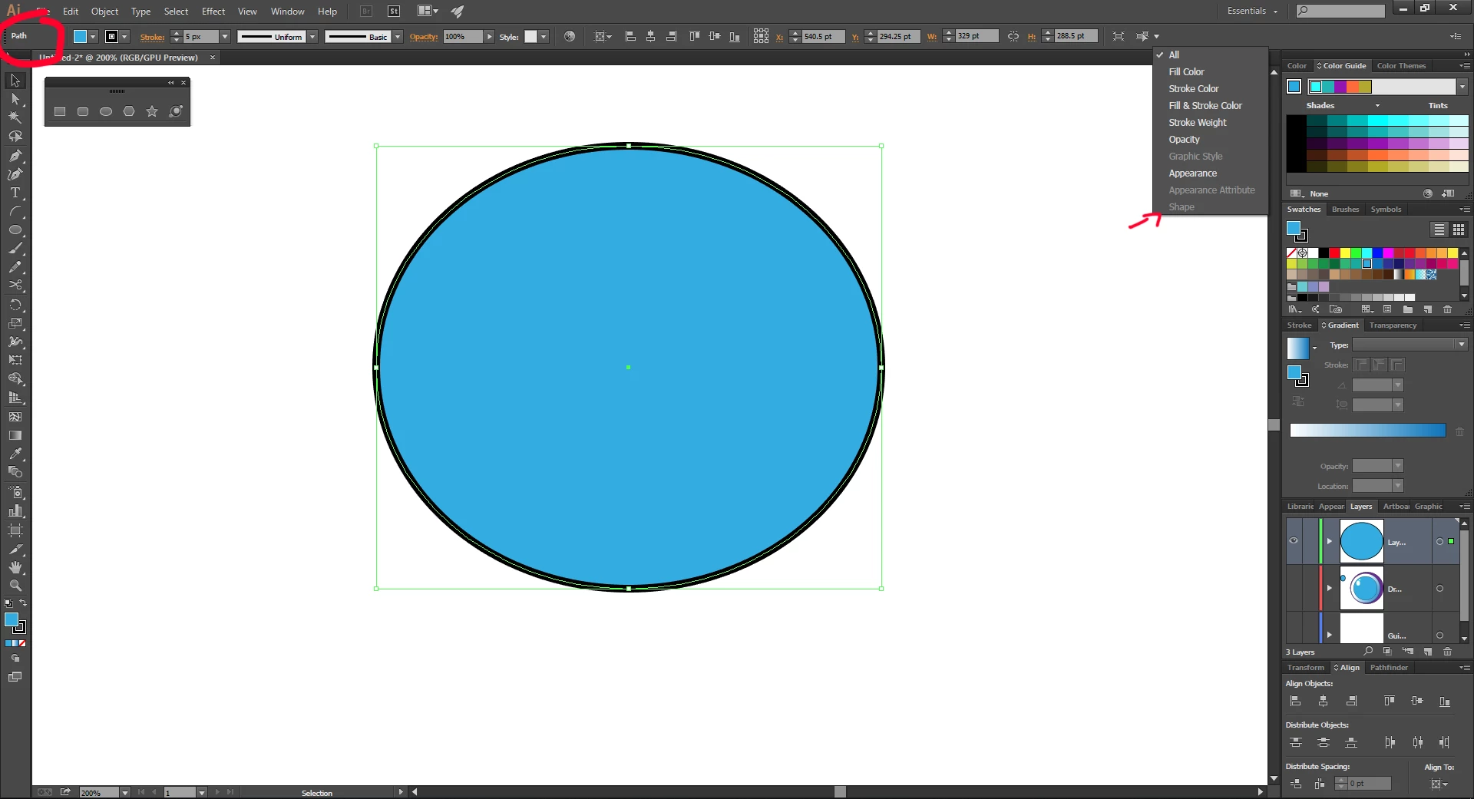Click the orange Stroke label link

pyautogui.click(x=152, y=37)
